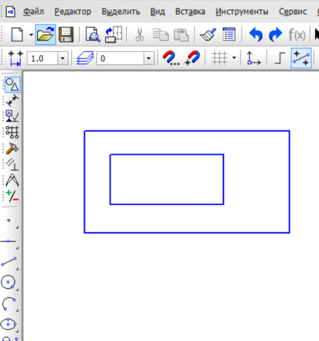Screen dimensions: 319x341
Task: Toggle the Geometry panel button
Action: 13,85
